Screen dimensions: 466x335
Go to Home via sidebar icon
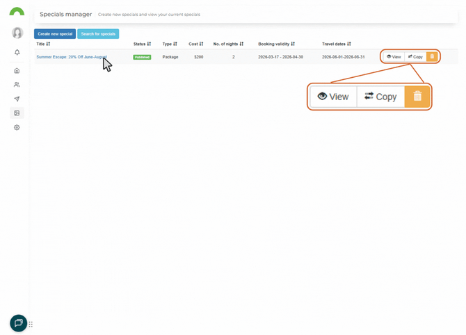click(17, 71)
